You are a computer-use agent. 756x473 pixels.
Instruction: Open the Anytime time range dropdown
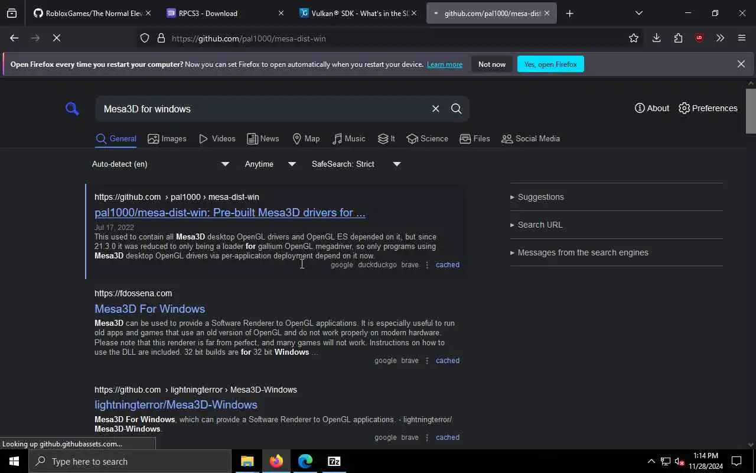pyautogui.click(x=271, y=164)
